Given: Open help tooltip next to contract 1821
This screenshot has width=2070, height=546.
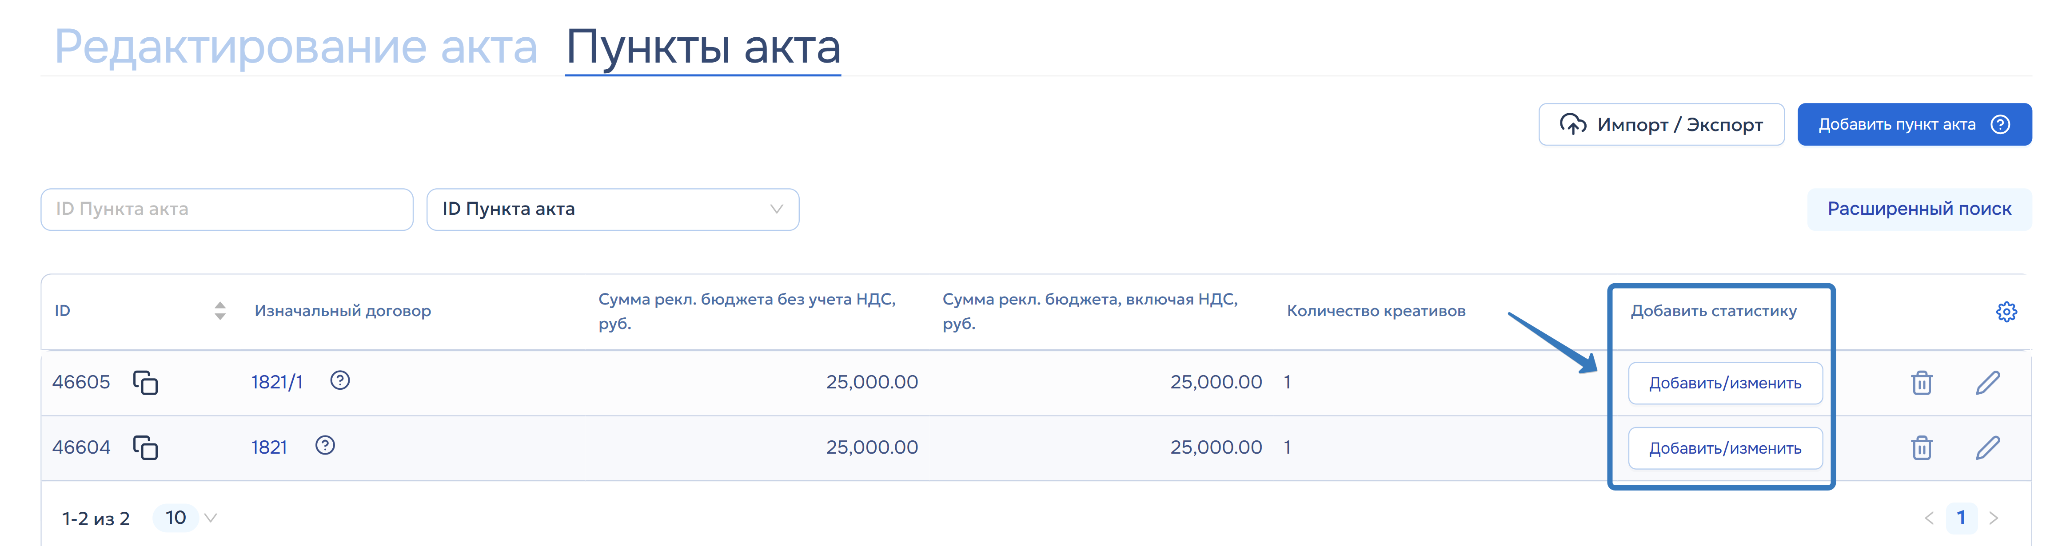Looking at the screenshot, I should point(325,446).
